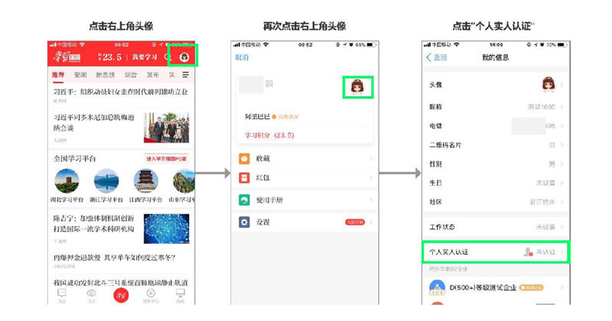Tap the cartoon avatar on the profile card
The height and width of the screenshot is (321, 612).
click(x=356, y=87)
